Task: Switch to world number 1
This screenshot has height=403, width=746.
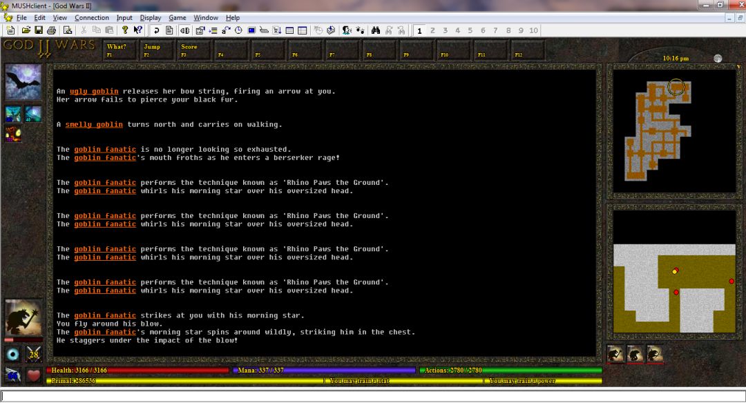Action: click(x=419, y=30)
